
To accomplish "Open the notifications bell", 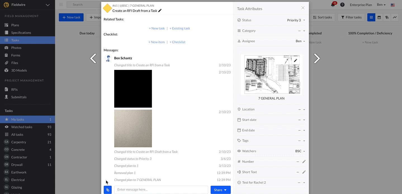I will (x=333, y=5).
